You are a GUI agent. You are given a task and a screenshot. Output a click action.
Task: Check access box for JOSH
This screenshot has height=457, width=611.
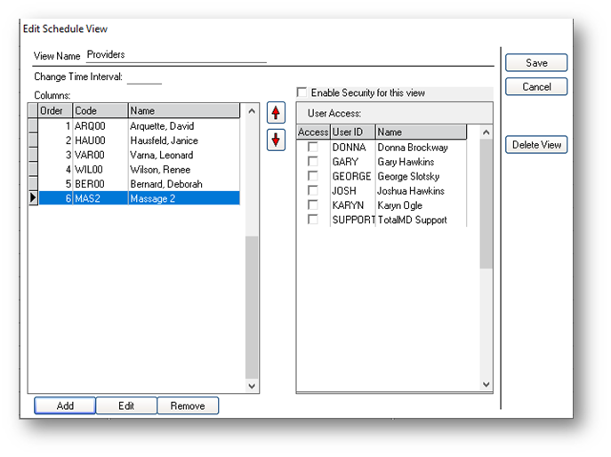[x=312, y=190]
